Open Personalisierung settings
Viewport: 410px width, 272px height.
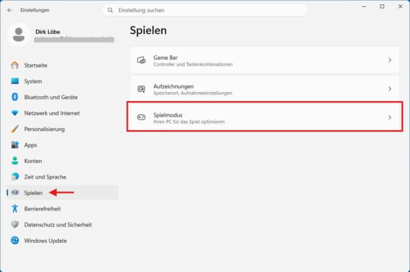(x=62, y=129)
